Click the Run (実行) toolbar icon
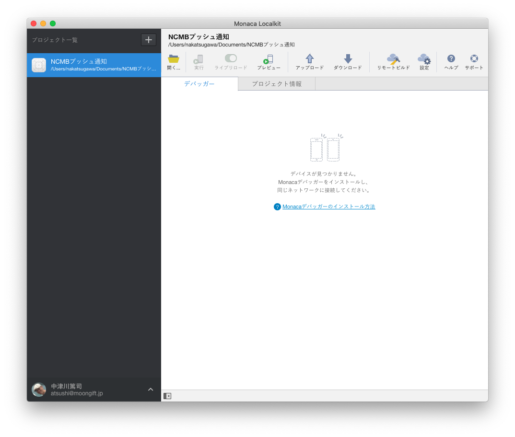Viewport: 515px width, 437px height. pyautogui.click(x=199, y=59)
